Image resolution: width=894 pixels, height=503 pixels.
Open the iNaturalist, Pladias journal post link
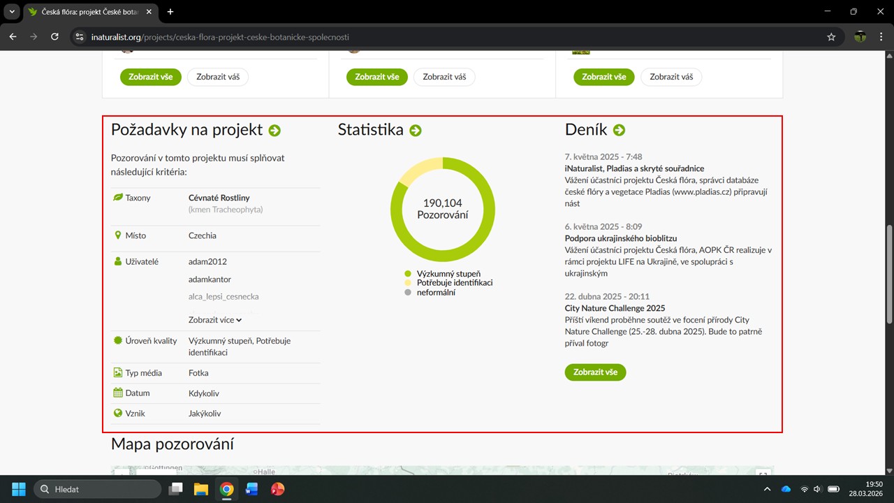(x=634, y=168)
